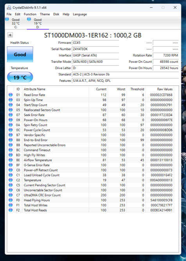Open the Help menu
This screenshot has height=261, width=186.
click(x=66, y=14)
